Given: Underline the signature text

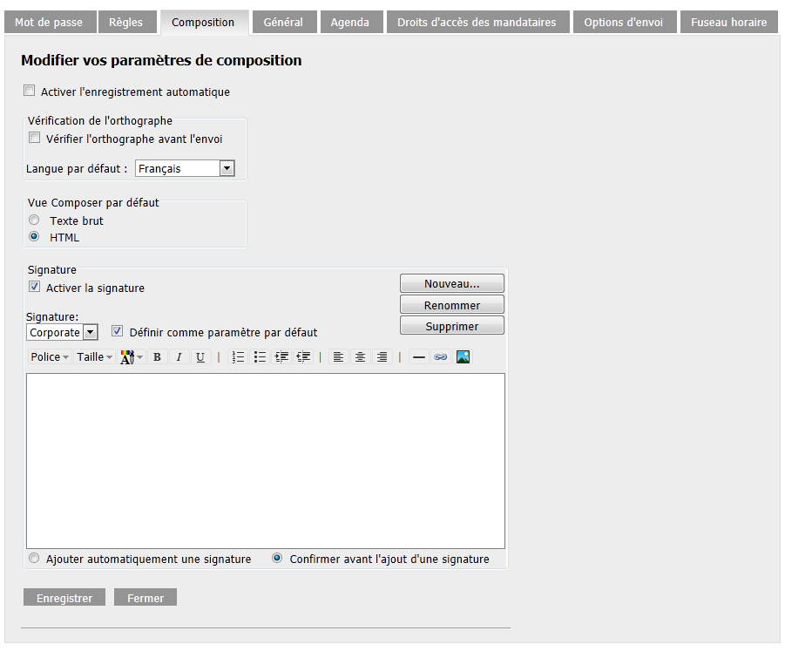Looking at the screenshot, I should coord(200,356).
